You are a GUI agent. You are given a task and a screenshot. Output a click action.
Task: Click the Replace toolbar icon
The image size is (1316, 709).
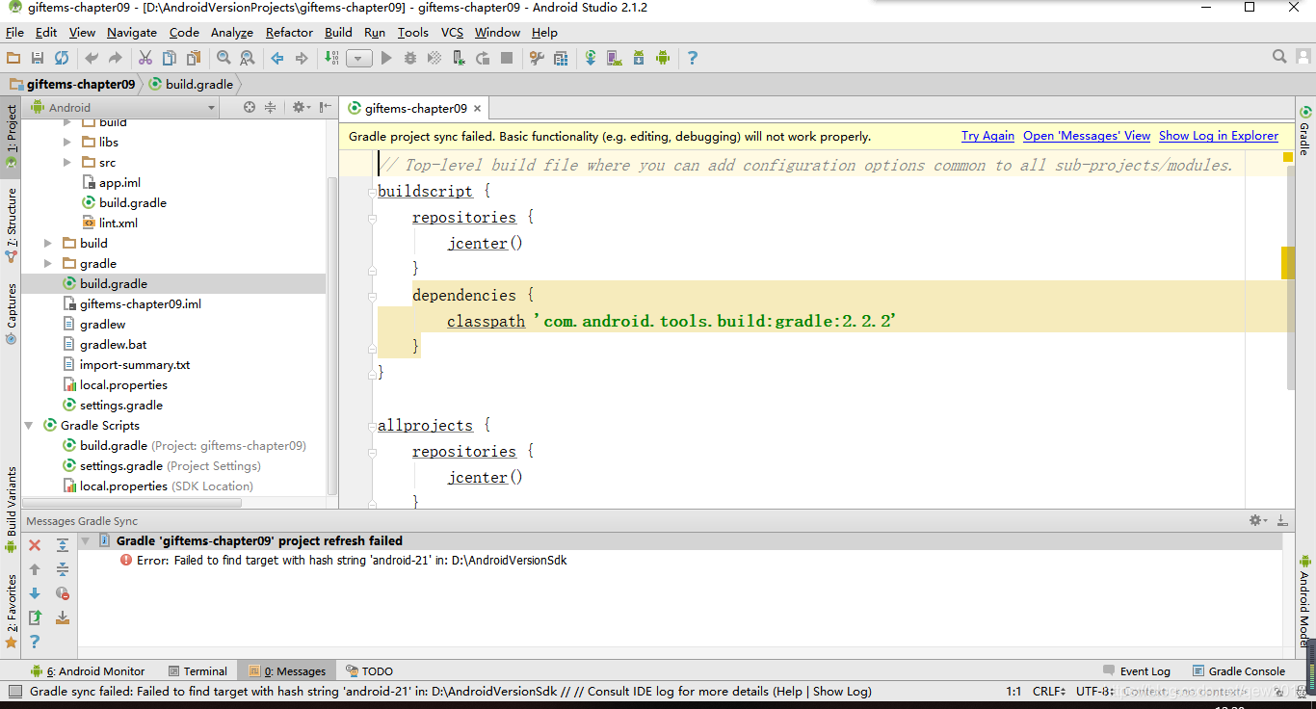click(248, 58)
